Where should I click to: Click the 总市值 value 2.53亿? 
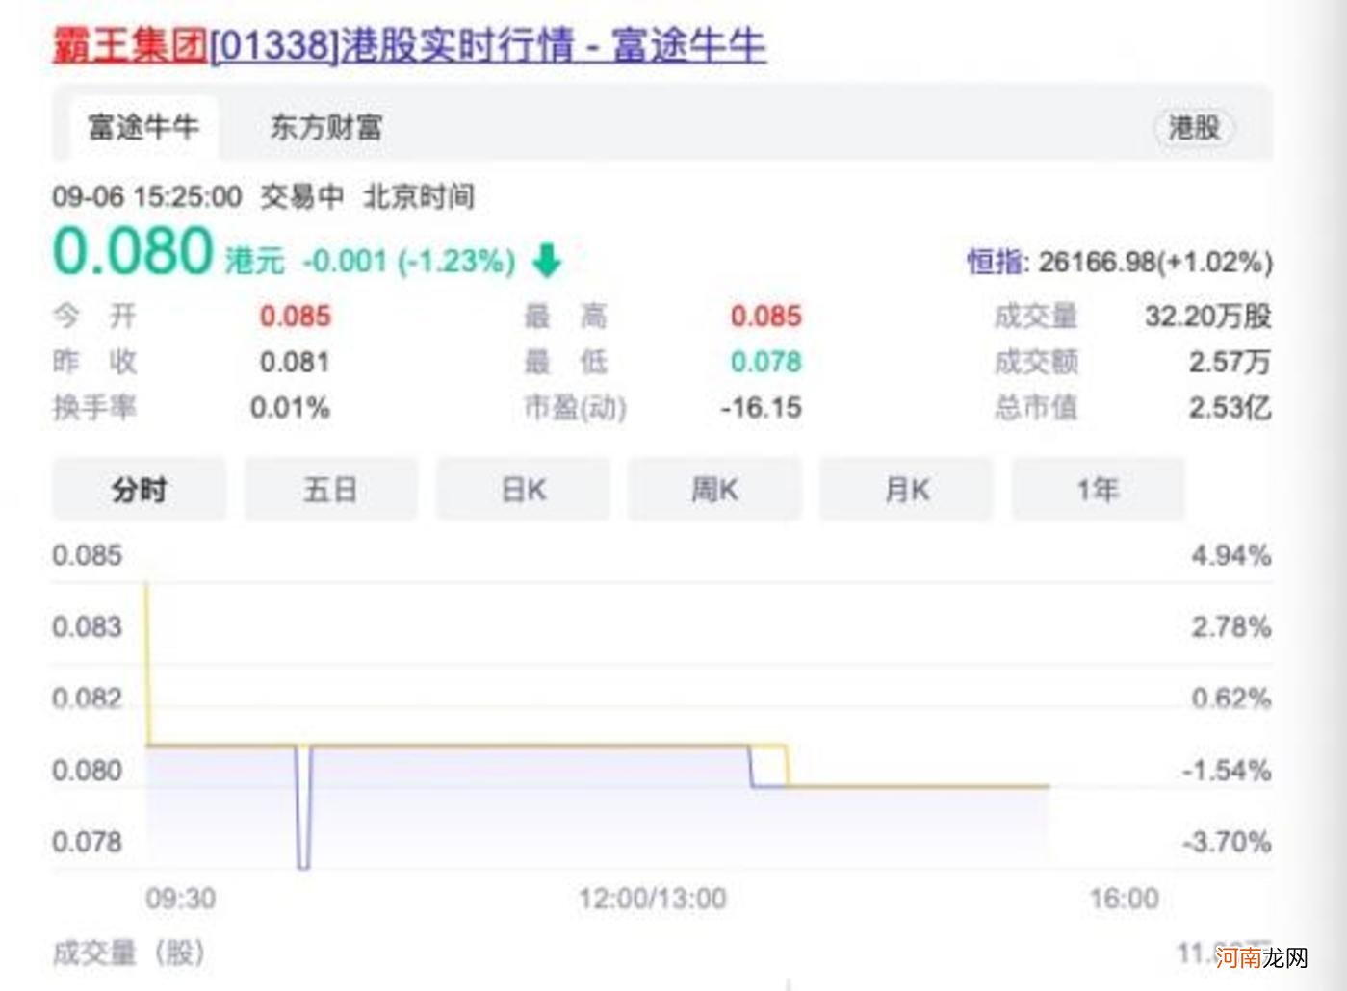pyautogui.click(x=1230, y=408)
